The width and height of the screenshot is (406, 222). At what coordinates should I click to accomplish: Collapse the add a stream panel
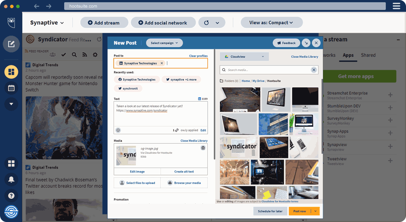point(398,40)
